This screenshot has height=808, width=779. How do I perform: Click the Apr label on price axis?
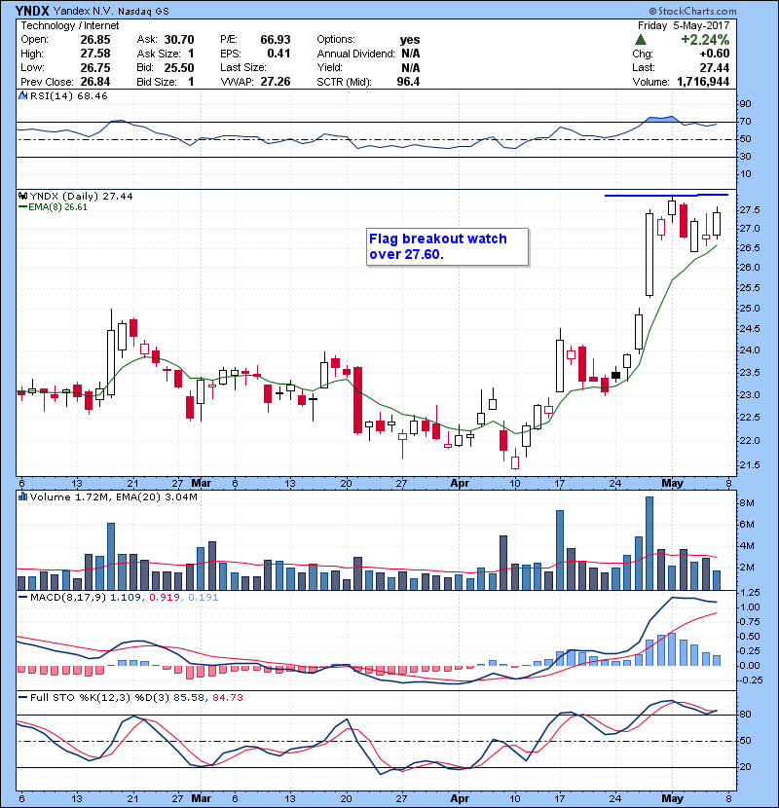[460, 484]
